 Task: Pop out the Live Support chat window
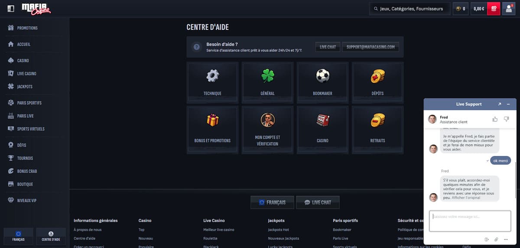(x=500, y=104)
